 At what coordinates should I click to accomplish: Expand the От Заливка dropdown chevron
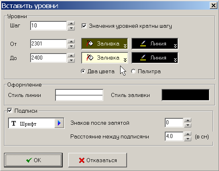click(125, 45)
